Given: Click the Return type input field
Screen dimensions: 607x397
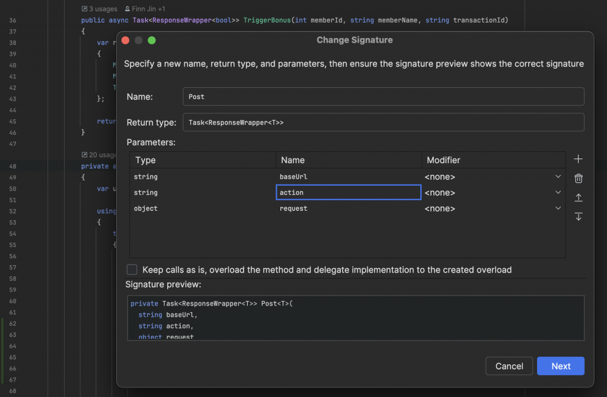Looking at the screenshot, I should point(383,122).
